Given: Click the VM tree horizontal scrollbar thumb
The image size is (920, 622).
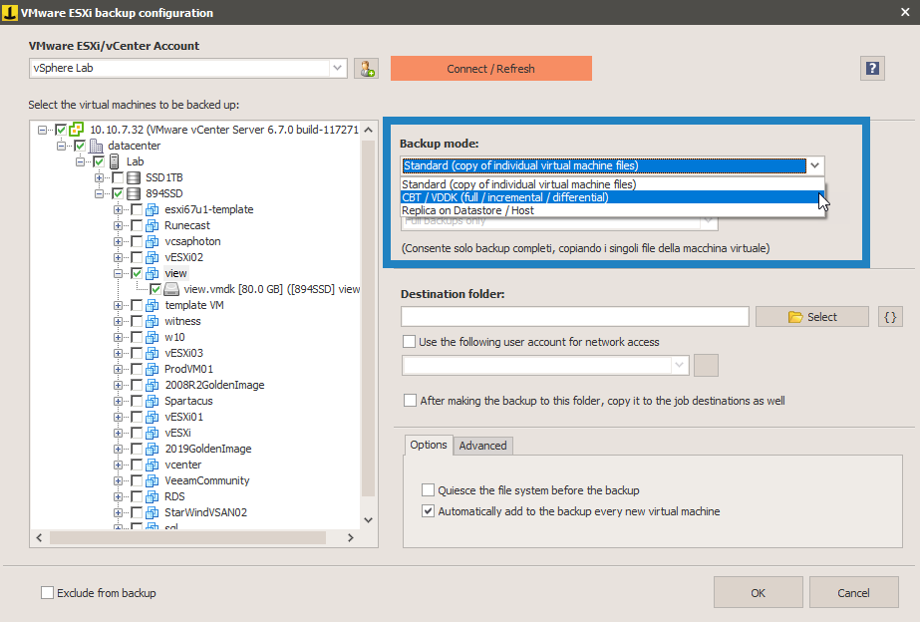Looking at the screenshot, I should (x=187, y=537).
